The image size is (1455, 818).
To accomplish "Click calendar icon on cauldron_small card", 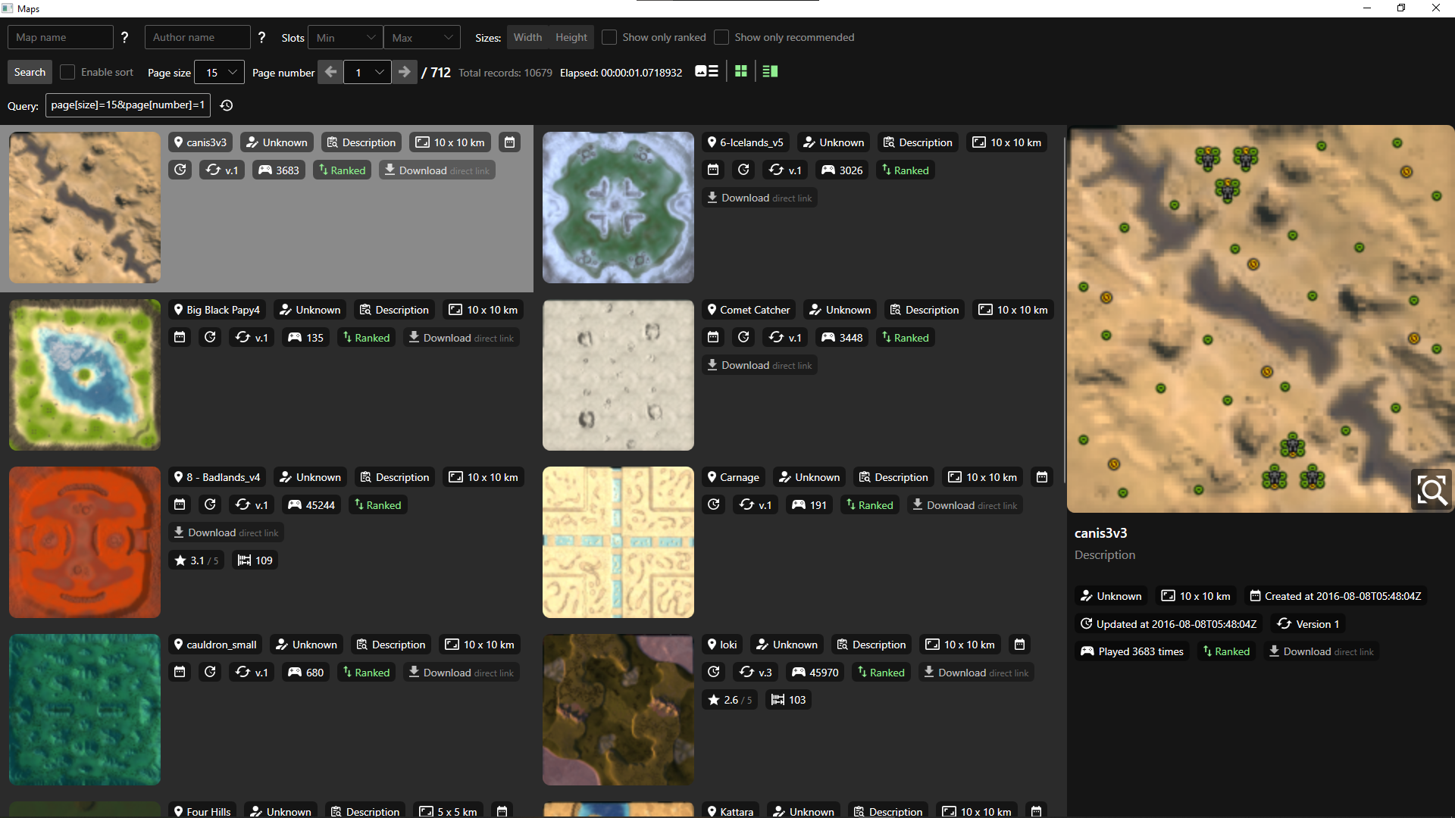I will tap(180, 672).
